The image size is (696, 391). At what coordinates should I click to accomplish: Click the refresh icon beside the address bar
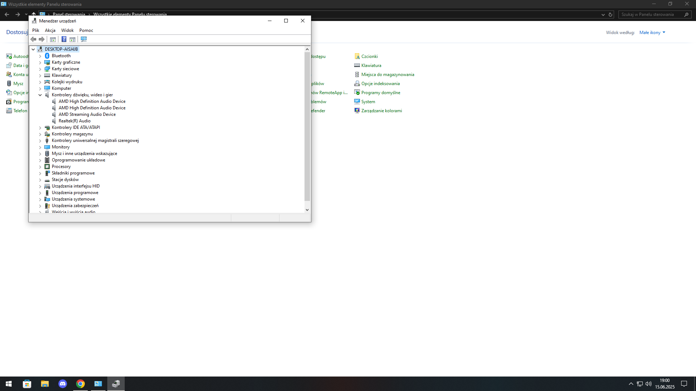pyautogui.click(x=610, y=14)
